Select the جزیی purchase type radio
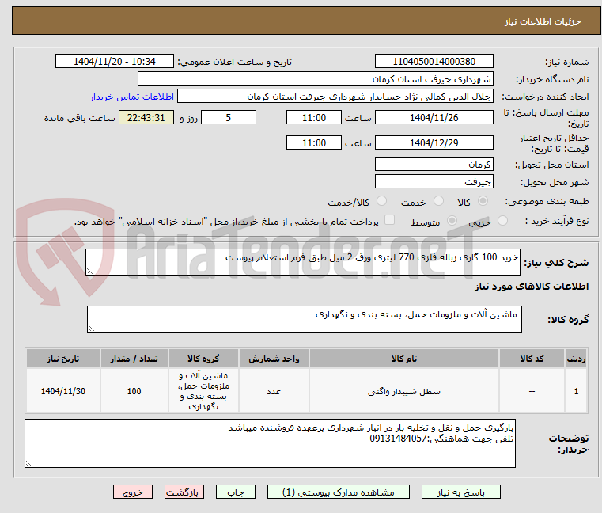The width and height of the screenshot is (602, 513). tap(502, 221)
